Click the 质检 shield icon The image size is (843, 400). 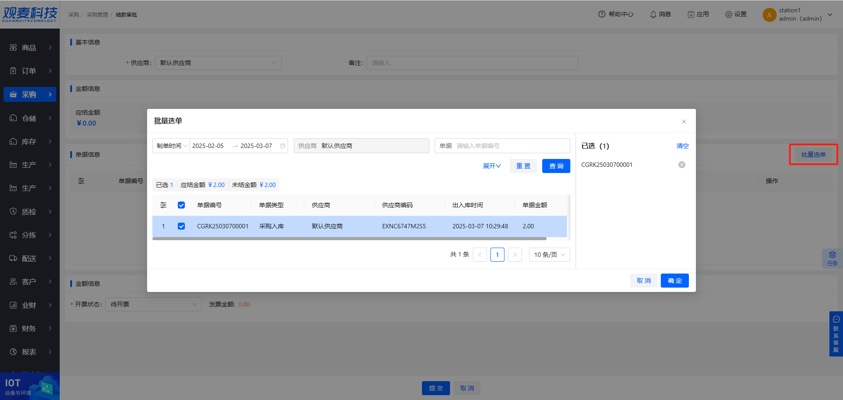(13, 212)
